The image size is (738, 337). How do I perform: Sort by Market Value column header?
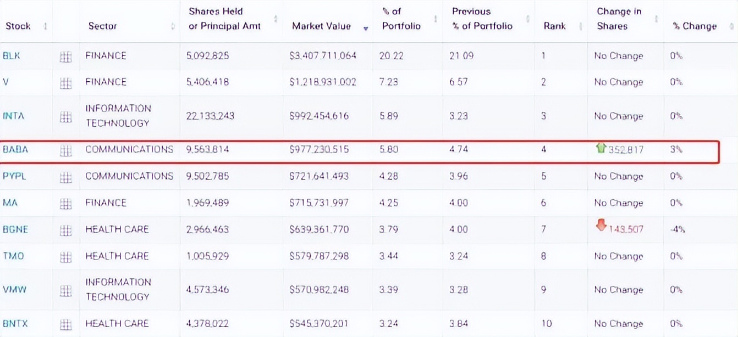click(x=321, y=26)
